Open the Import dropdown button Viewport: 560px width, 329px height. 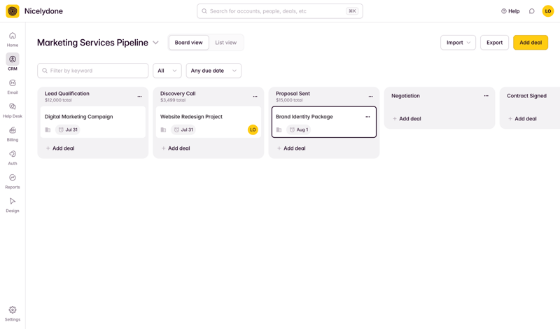point(458,43)
